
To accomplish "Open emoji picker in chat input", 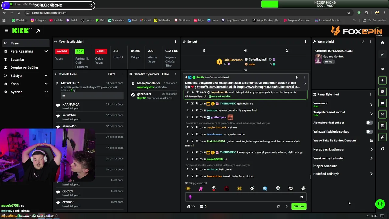I will [x=301, y=197].
